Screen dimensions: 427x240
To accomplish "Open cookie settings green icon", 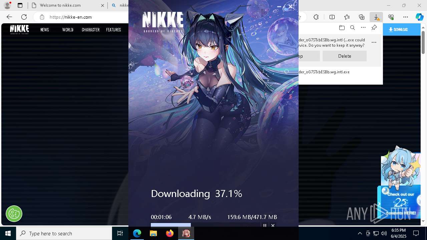I will (14, 213).
